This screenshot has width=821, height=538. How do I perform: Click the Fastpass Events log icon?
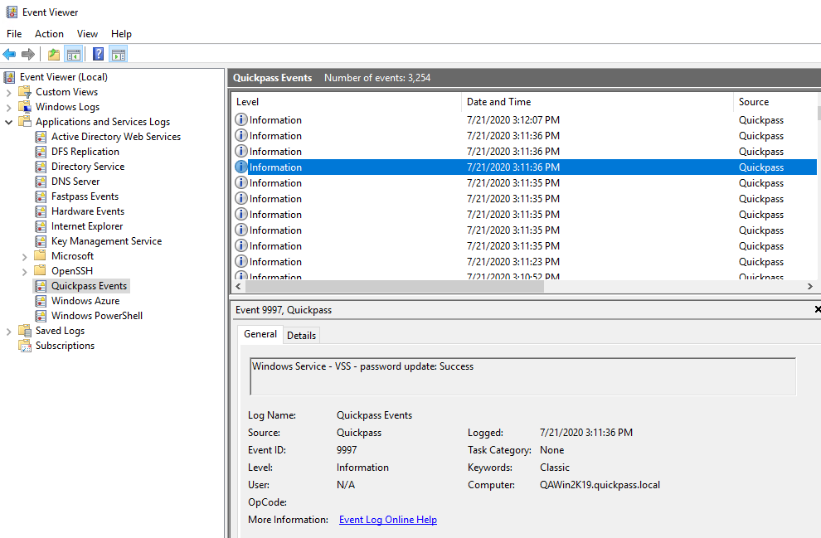tap(41, 196)
